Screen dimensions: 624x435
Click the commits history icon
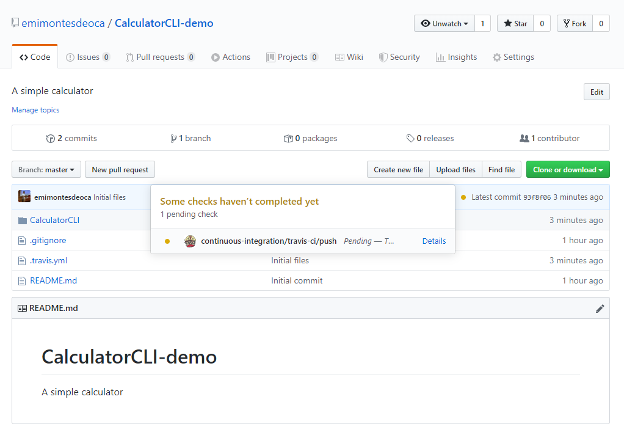pos(51,139)
